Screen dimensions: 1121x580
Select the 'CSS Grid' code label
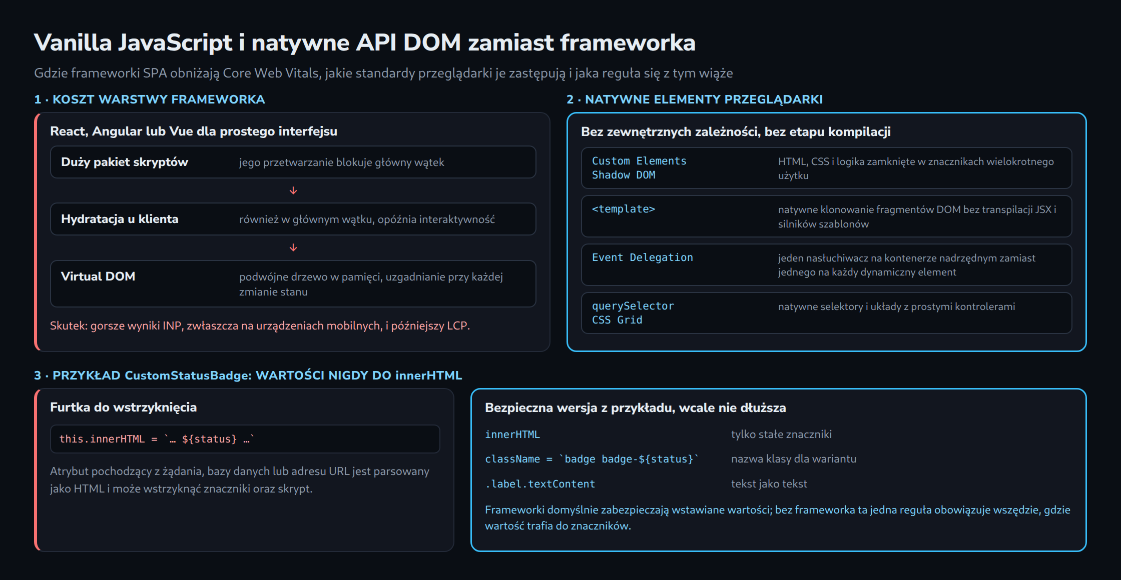click(x=617, y=320)
